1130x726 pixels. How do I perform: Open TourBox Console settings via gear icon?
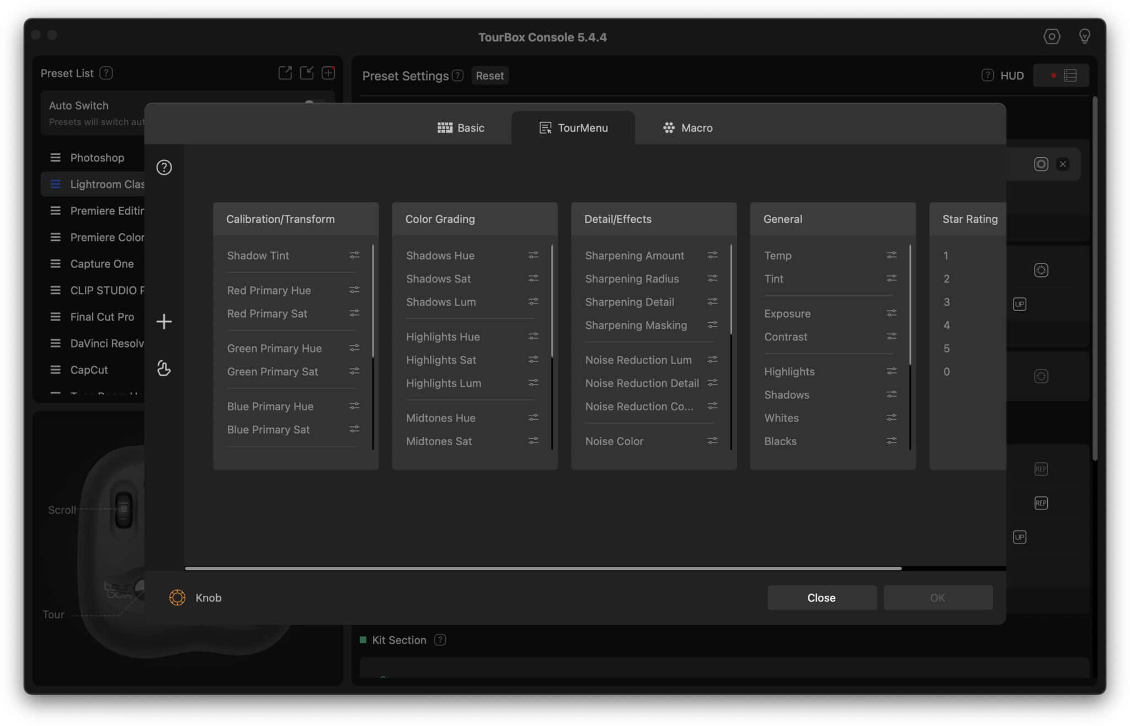tap(1052, 36)
